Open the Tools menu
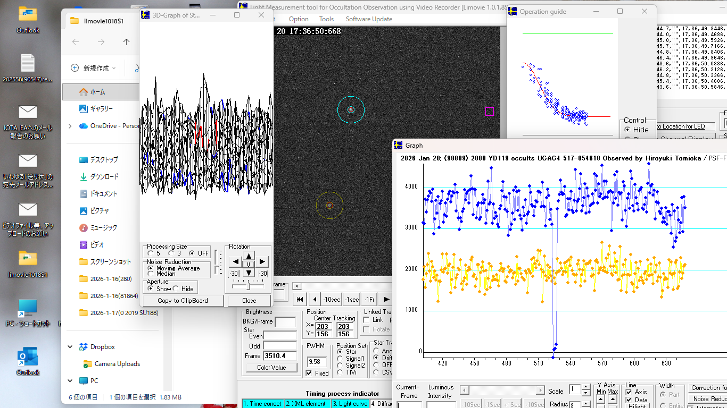727x408 pixels. pos(326,19)
